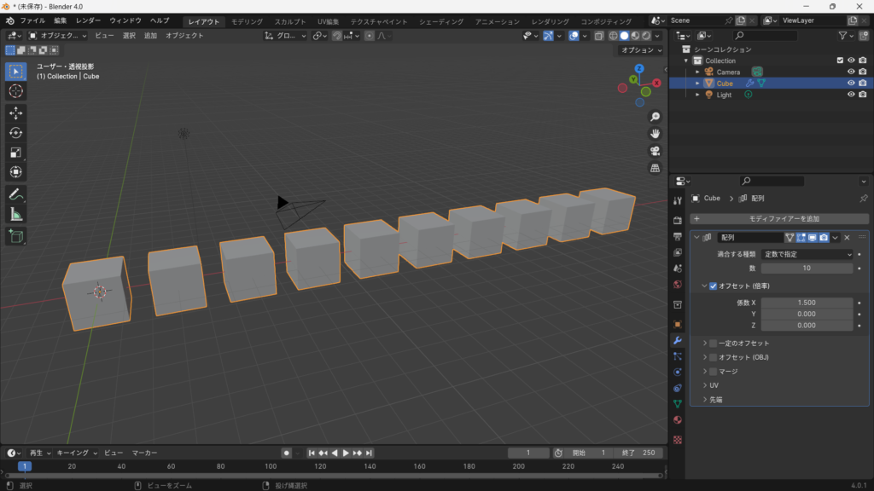Click the モディファイアーを追加 button

(778, 219)
